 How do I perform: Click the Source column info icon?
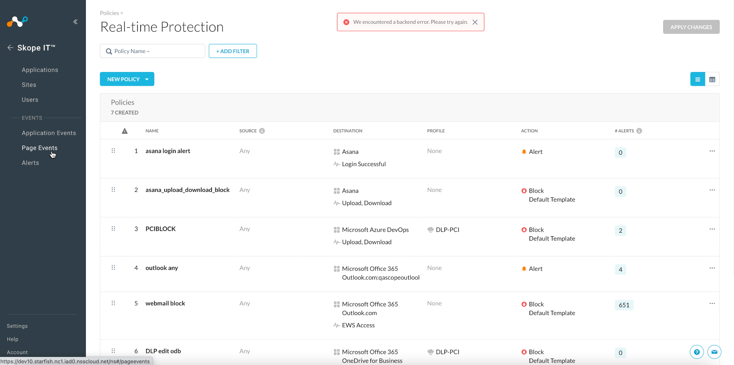click(x=262, y=131)
